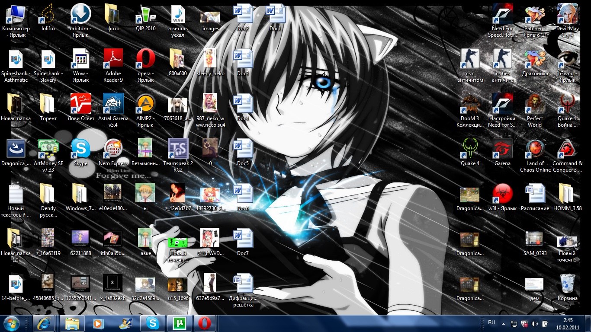Image resolution: width=591 pixels, height=332 pixels.
Task: Open the Дифракционная решётка document
Action: 243,284
